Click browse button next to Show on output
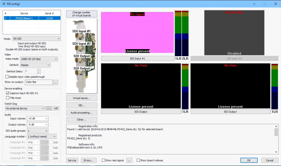The width and height of the screenshot is (281, 166). click(x=56, y=82)
